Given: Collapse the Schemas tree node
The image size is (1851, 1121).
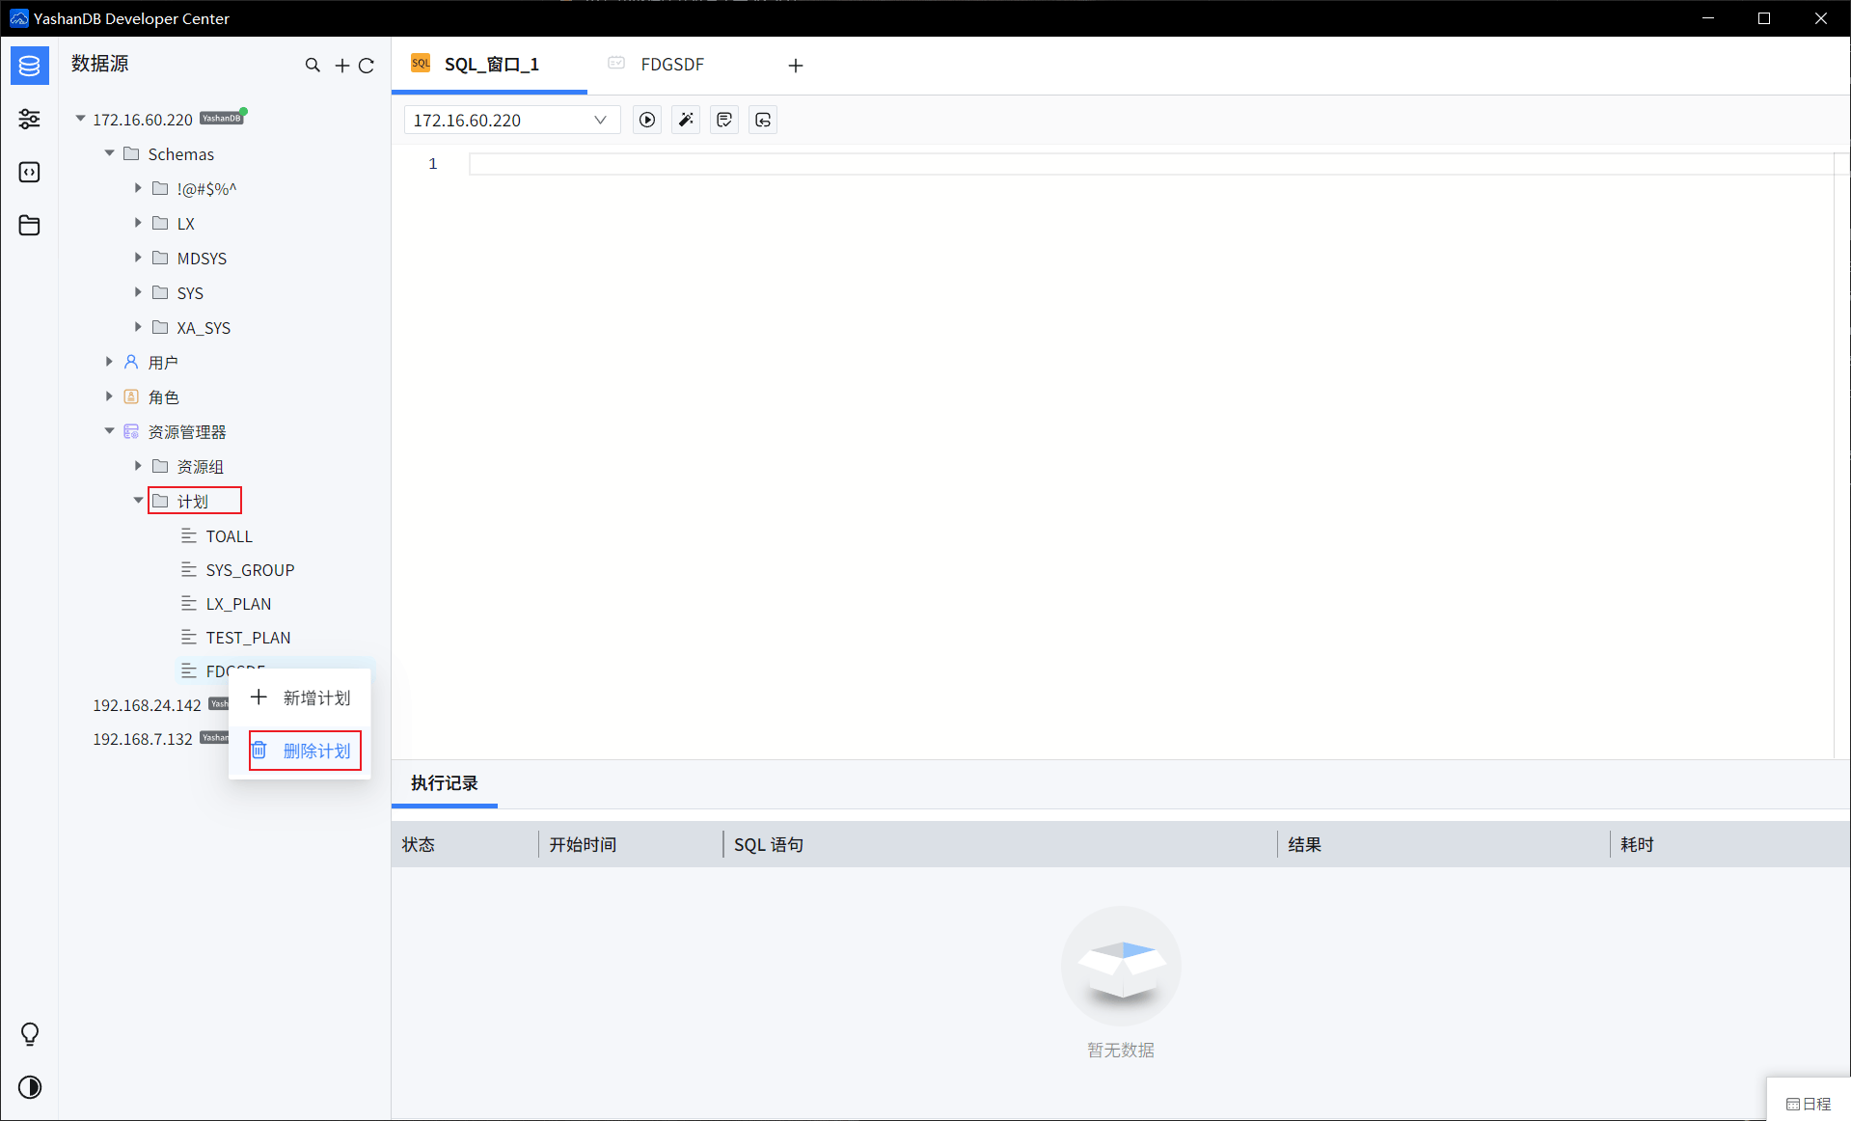Looking at the screenshot, I should click(x=110, y=153).
